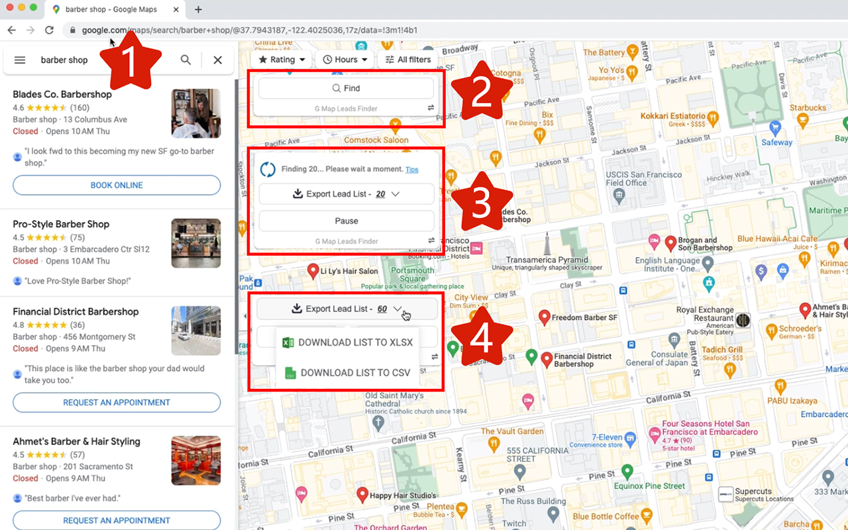Click the Excel icon next to Download List to XLSX
The image size is (848, 530).
pyautogui.click(x=288, y=342)
